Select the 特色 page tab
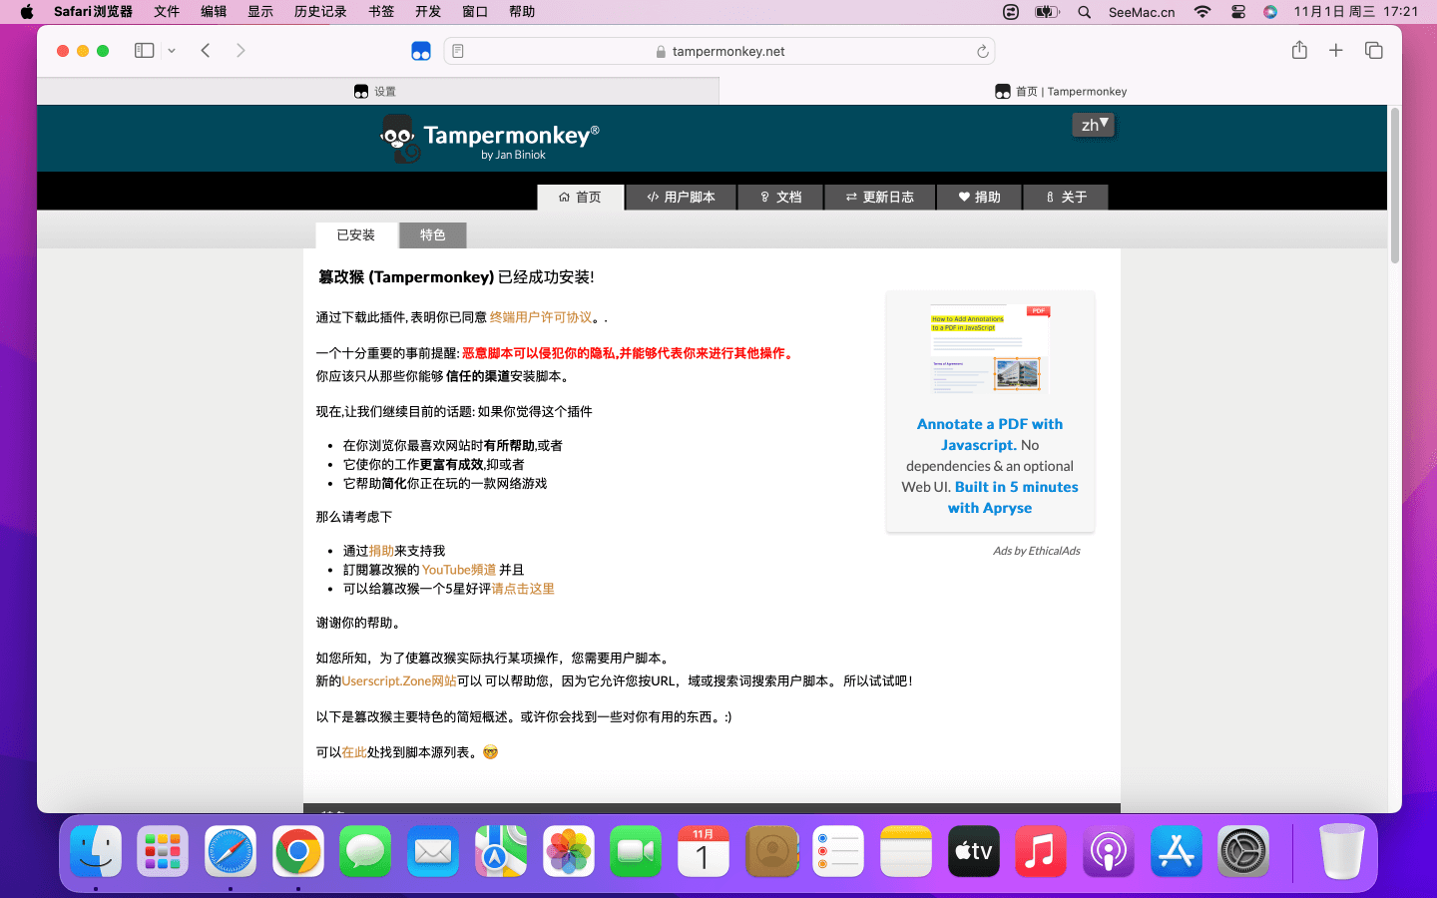 coord(432,234)
